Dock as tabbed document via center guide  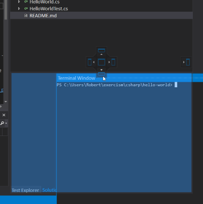tap(101, 62)
